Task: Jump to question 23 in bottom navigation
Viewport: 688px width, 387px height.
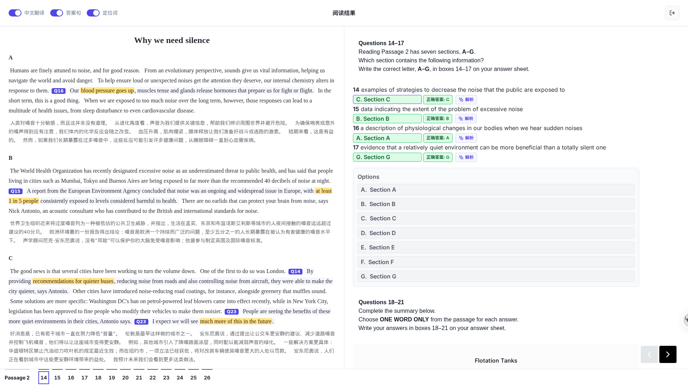Action: 166,378
